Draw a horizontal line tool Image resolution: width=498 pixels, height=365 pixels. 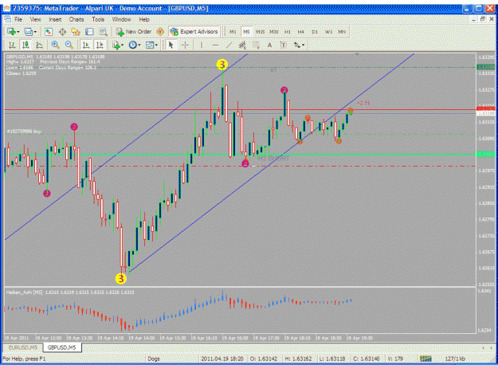(215, 45)
